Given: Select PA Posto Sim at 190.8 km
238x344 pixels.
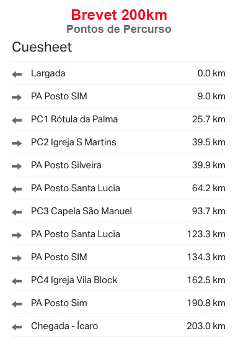Looking at the screenshot, I should pos(118,303).
